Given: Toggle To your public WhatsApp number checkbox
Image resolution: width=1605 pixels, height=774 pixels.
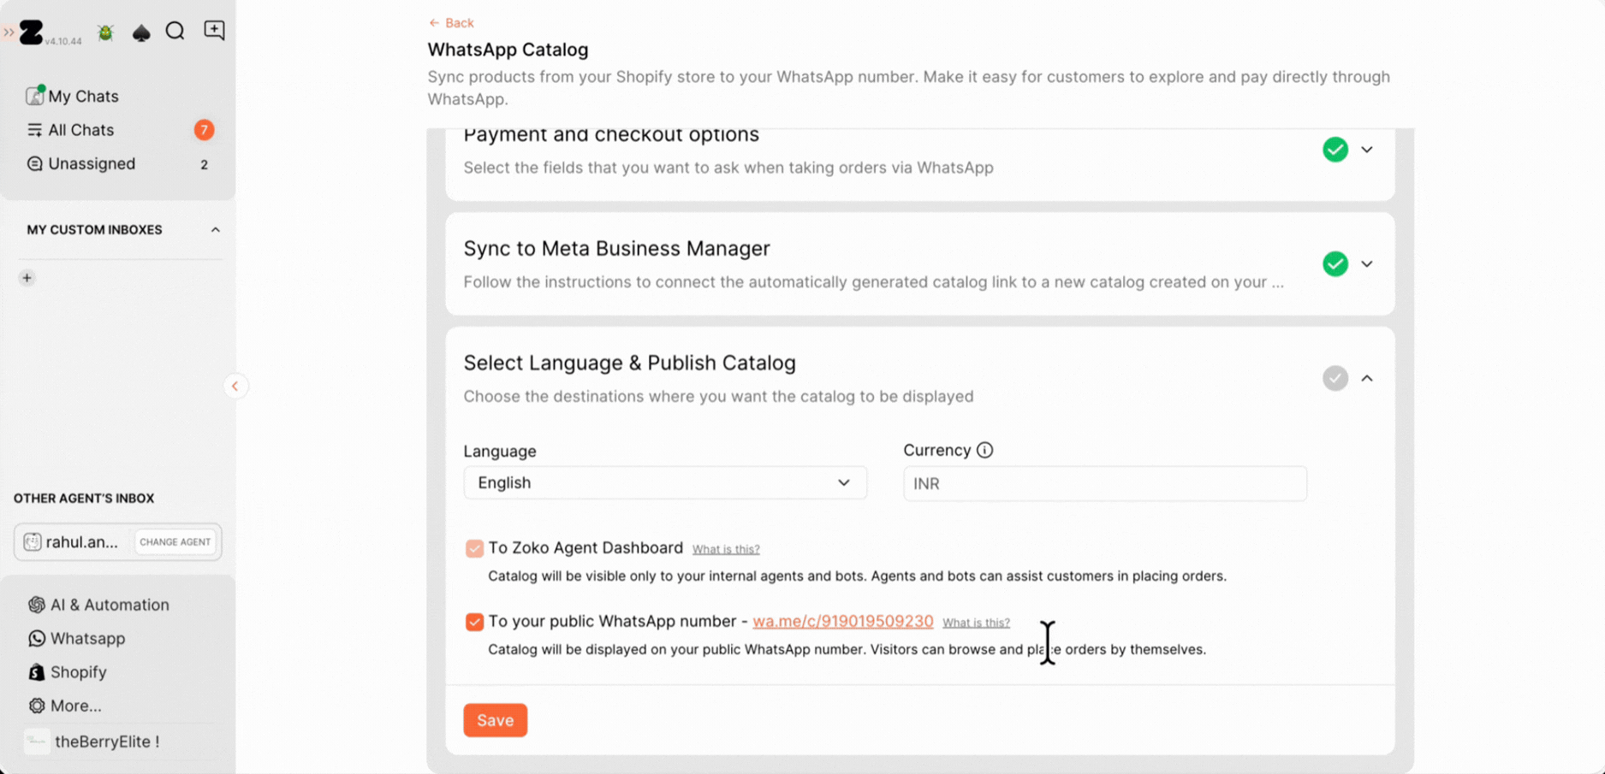Looking at the screenshot, I should [x=474, y=622].
